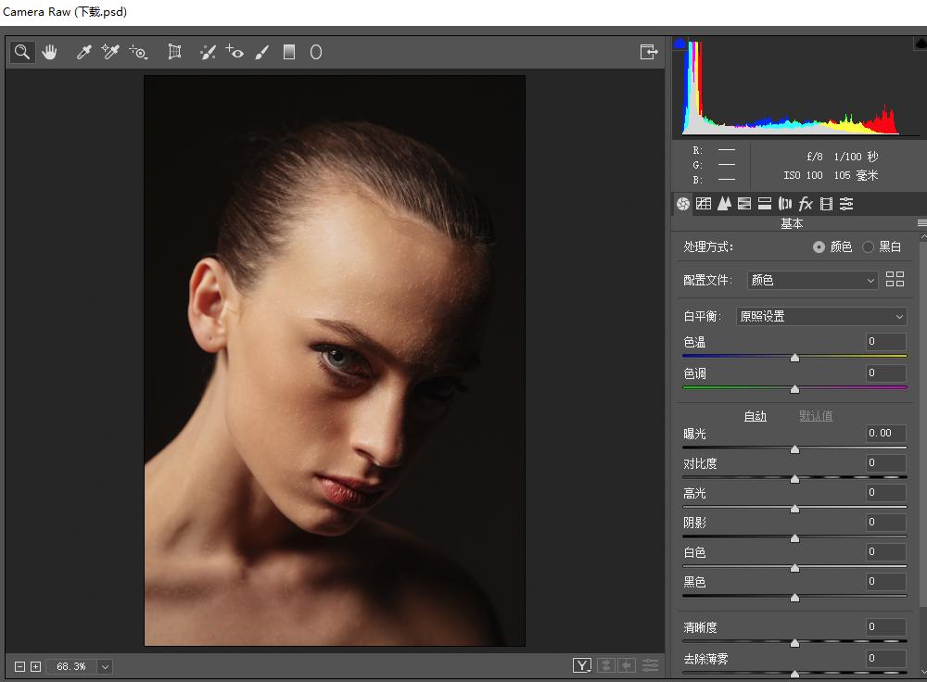
Task: Click the 曝光 exposure slider handle
Action: coord(794,448)
